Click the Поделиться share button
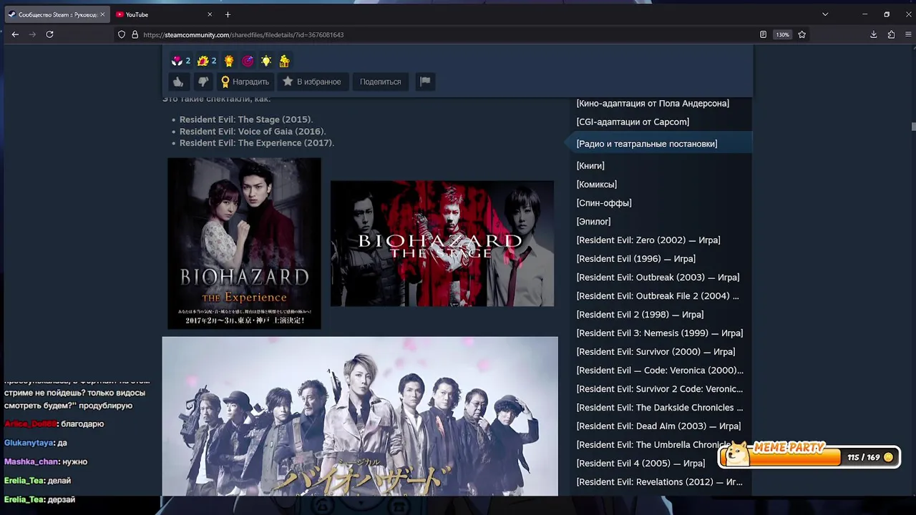The height and width of the screenshot is (515, 916). [x=381, y=82]
